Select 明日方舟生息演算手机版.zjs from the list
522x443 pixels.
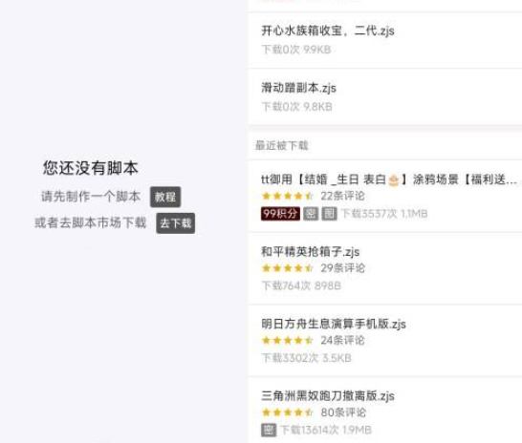tap(385, 341)
